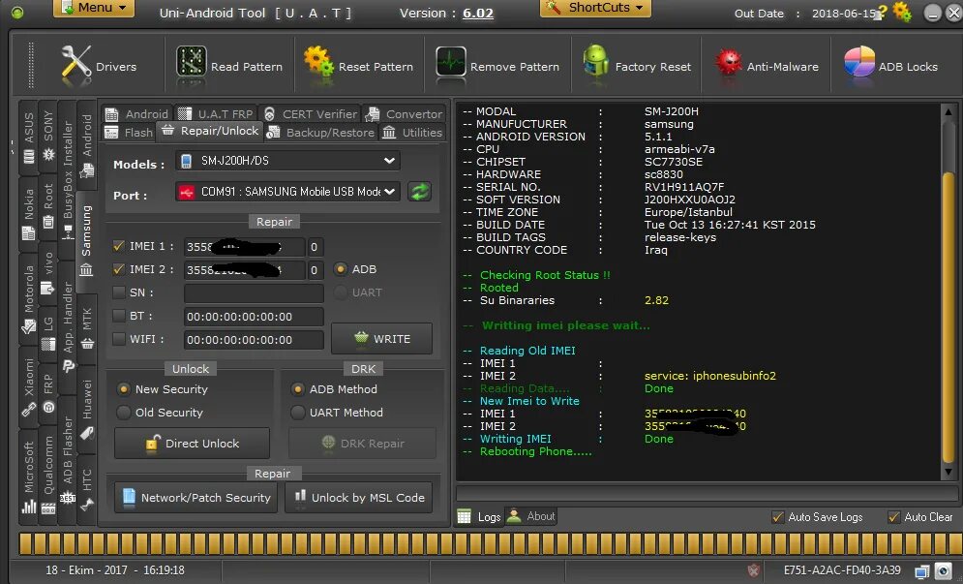Screen dimensions: 963x584
Task: Select UART Method for DRK
Action: click(298, 413)
